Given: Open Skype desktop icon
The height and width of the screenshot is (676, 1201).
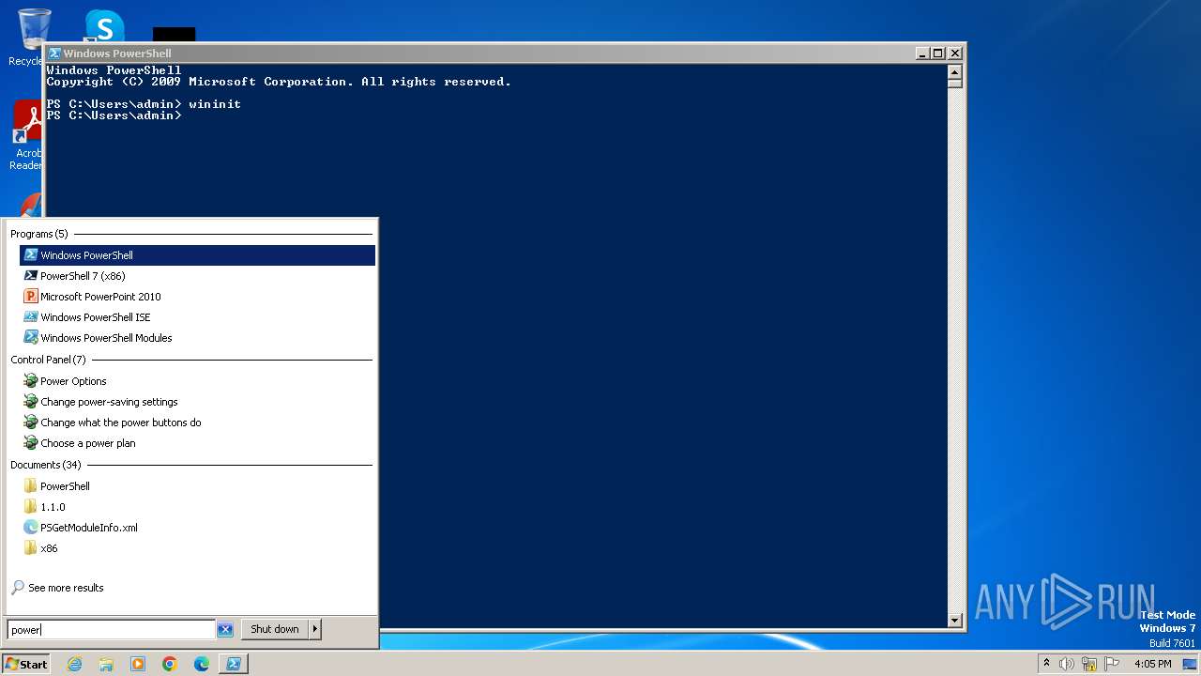Looking at the screenshot, I should [x=104, y=26].
